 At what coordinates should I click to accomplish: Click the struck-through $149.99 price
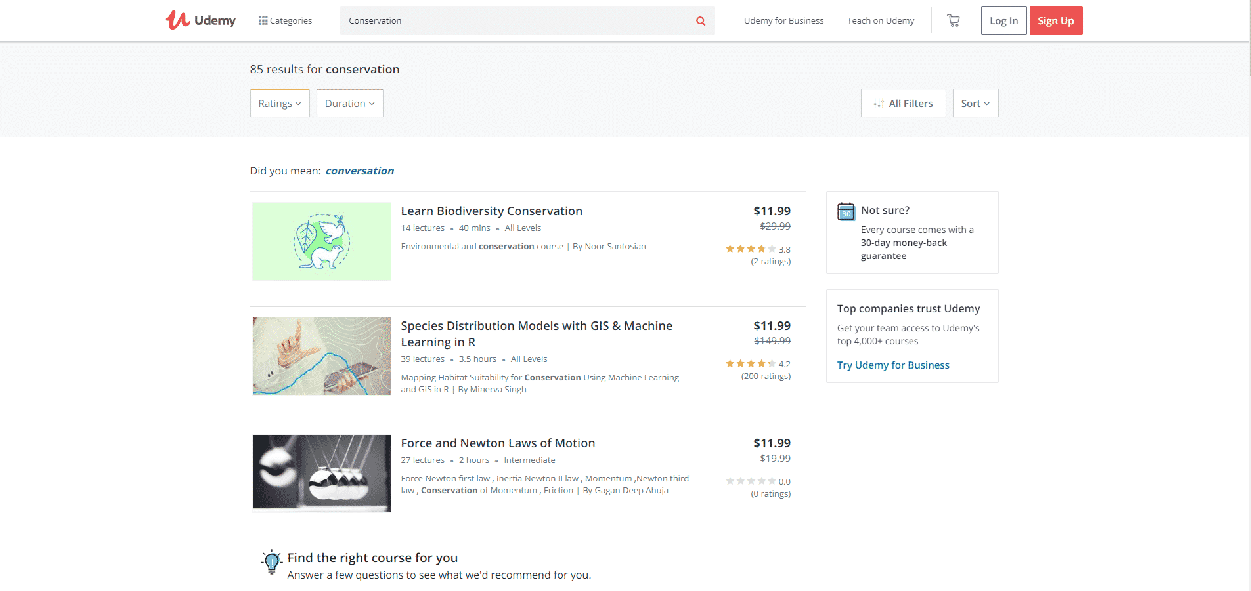772,341
